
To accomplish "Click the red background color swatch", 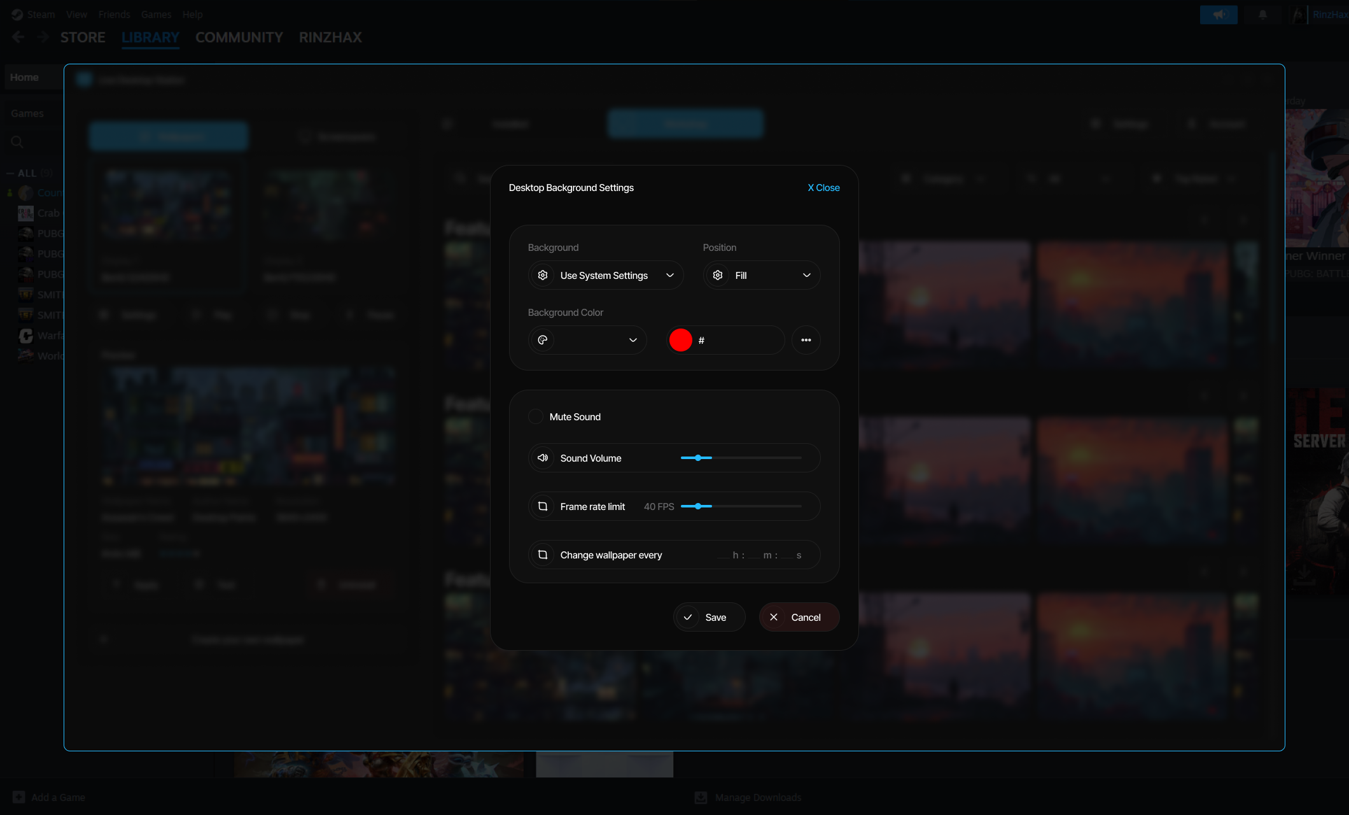I will 680,340.
